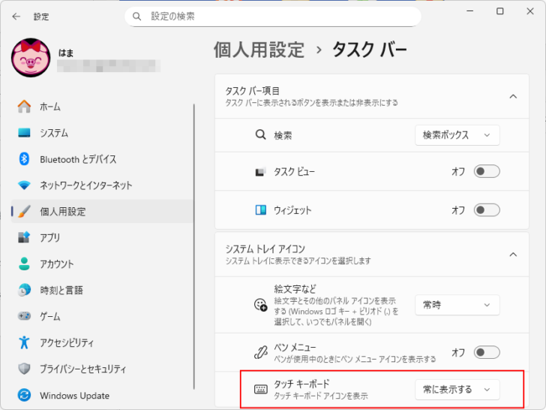The height and width of the screenshot is (410, 546).
Task: Open Windows Update settings
Action: coord(102,395)
